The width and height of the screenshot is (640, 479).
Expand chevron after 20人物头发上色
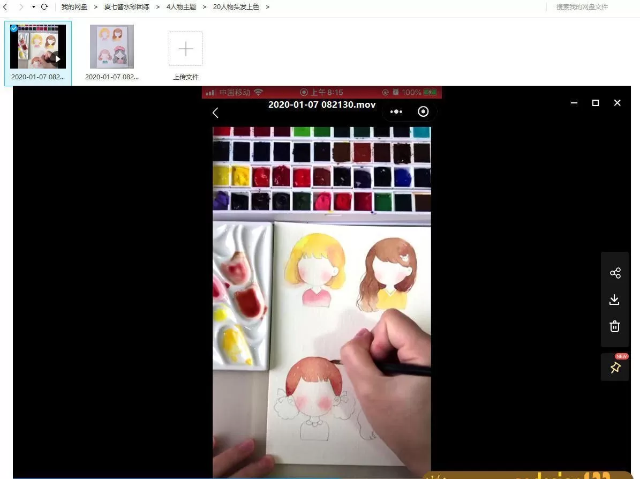(x=268, y=7)
